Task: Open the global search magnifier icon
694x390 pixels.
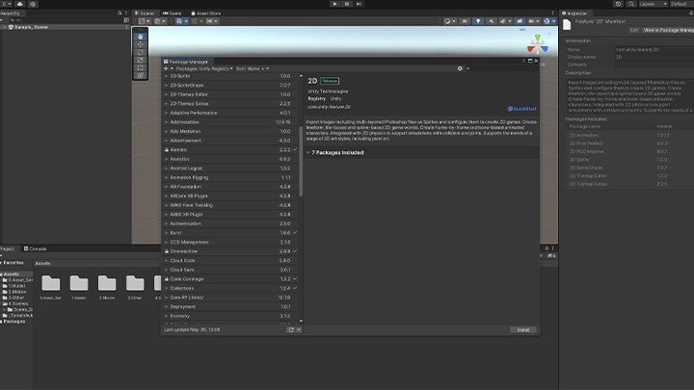Action: pyautogui.click(x=631, y=4)
